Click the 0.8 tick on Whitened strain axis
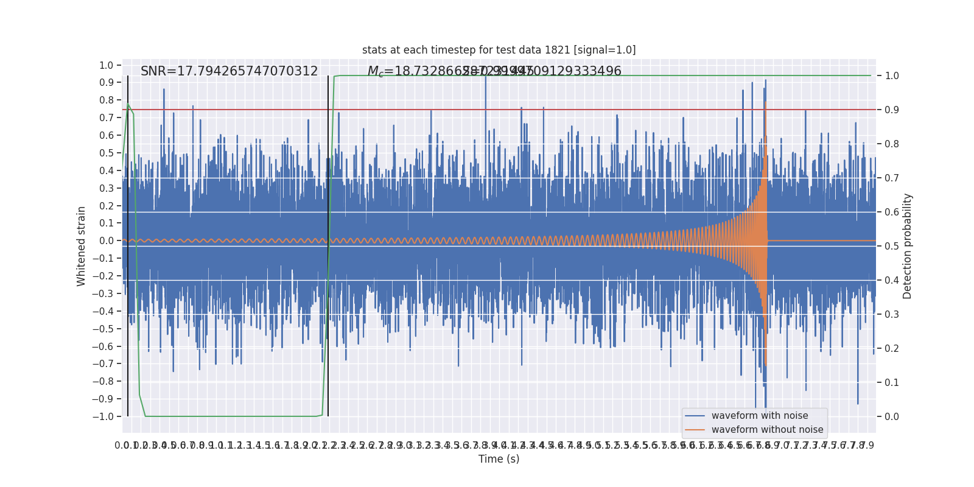Image resolution: width=974 pixels, height=487 pixels. (106, 100)
